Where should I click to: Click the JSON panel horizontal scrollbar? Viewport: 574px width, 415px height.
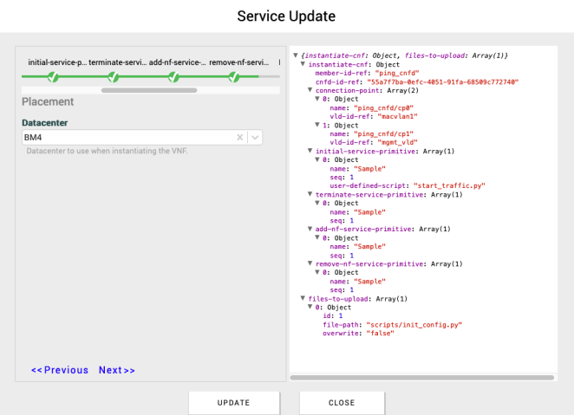424,378
